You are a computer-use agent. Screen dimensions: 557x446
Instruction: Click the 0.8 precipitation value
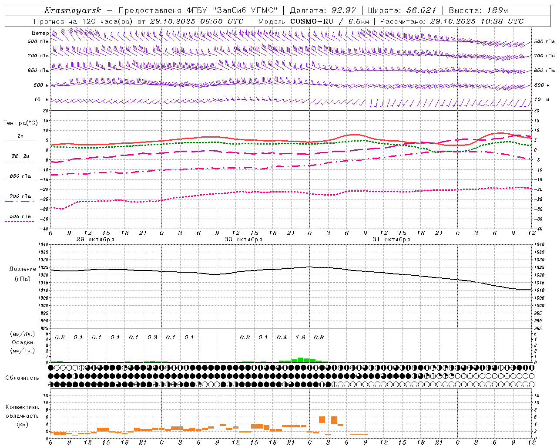pyautogui.click(x=319, y=337)
